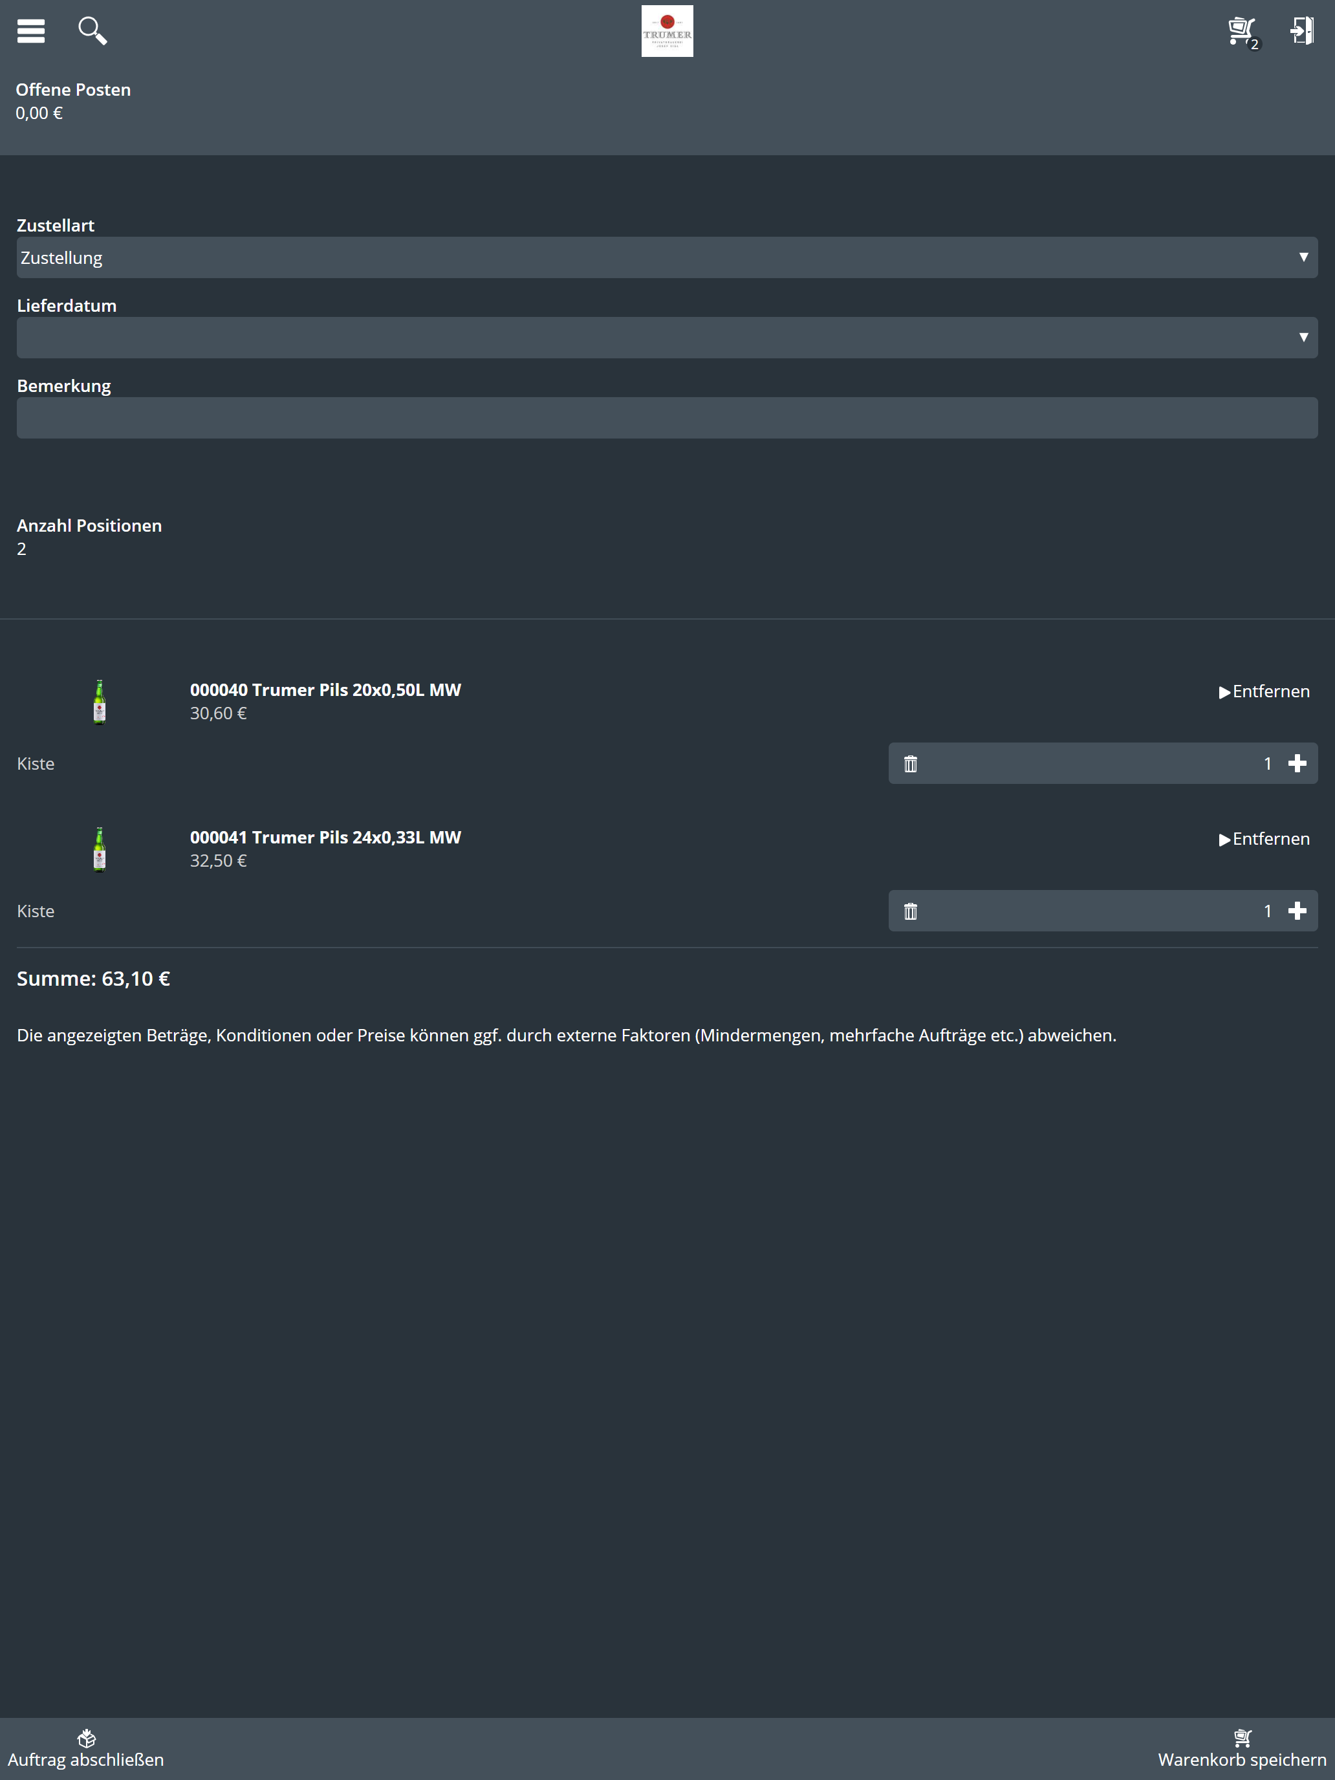Increase quantity of Pils 24x0,33L
The image size is (1335, 1780).
coord(1297,911)
